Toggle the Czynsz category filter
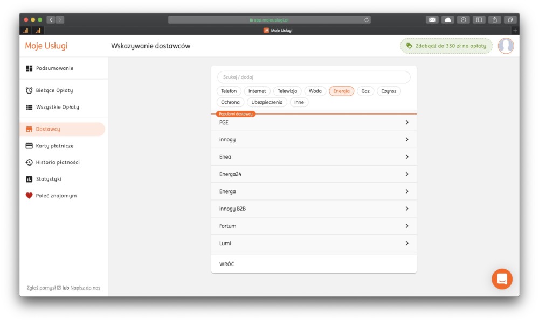This screenshot has width=539, height=322. pos(389,91)
